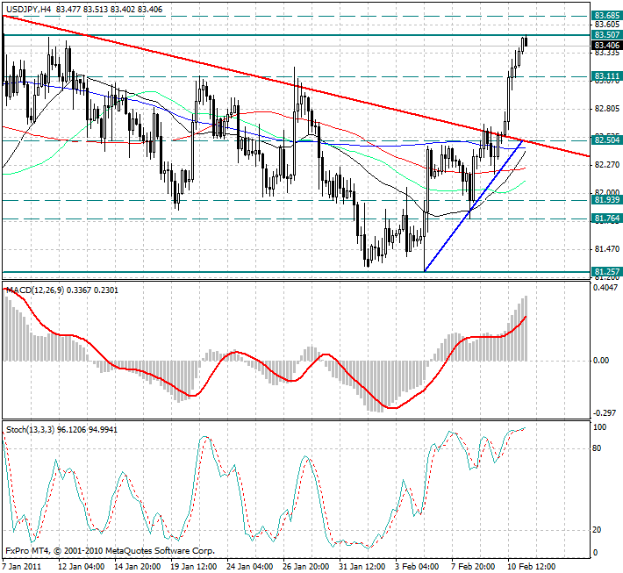
Task: Click the 81.764 price level label
Action: 607,218
